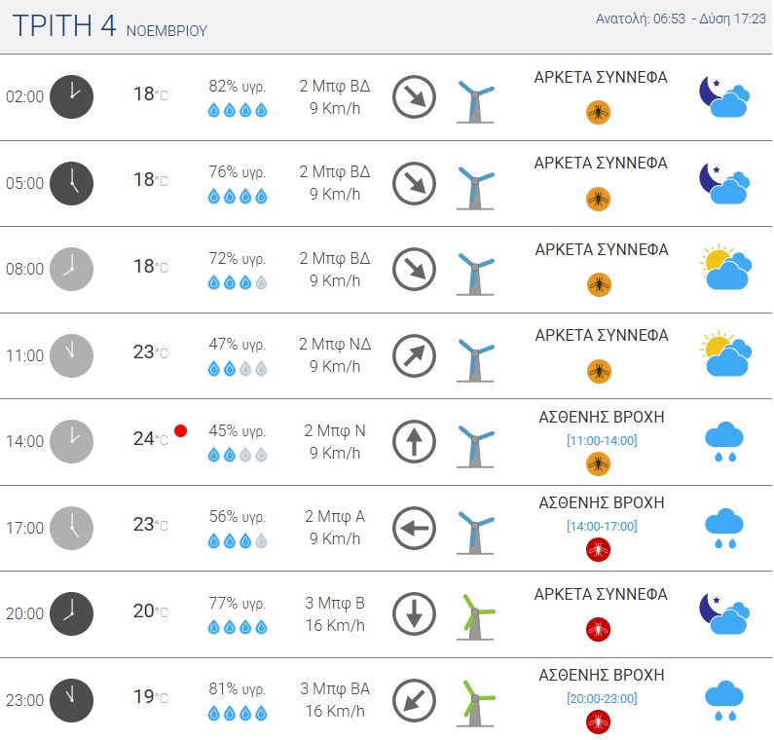774x740 pixels.
Task: Click the red dot beside 24°C
Action: [x=180, y=430]
